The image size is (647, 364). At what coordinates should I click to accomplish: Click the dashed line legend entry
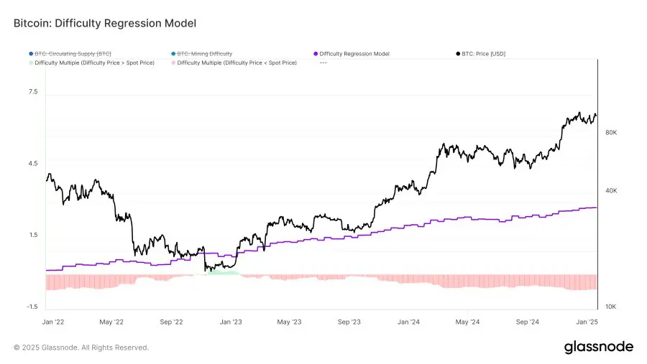click(323, 62)
